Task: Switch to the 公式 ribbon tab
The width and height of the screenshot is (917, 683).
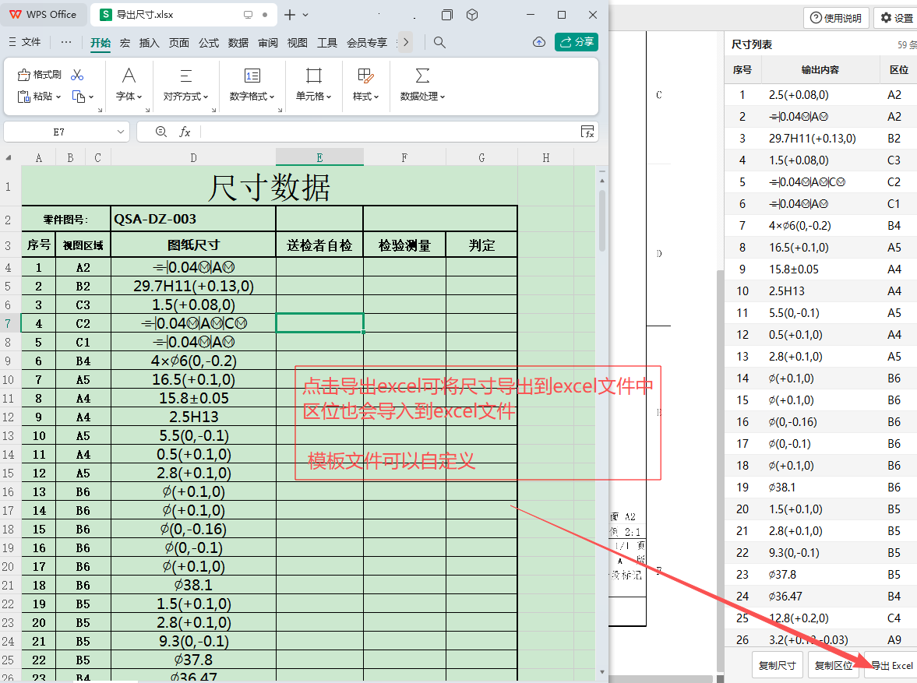Action: point(209,43)
